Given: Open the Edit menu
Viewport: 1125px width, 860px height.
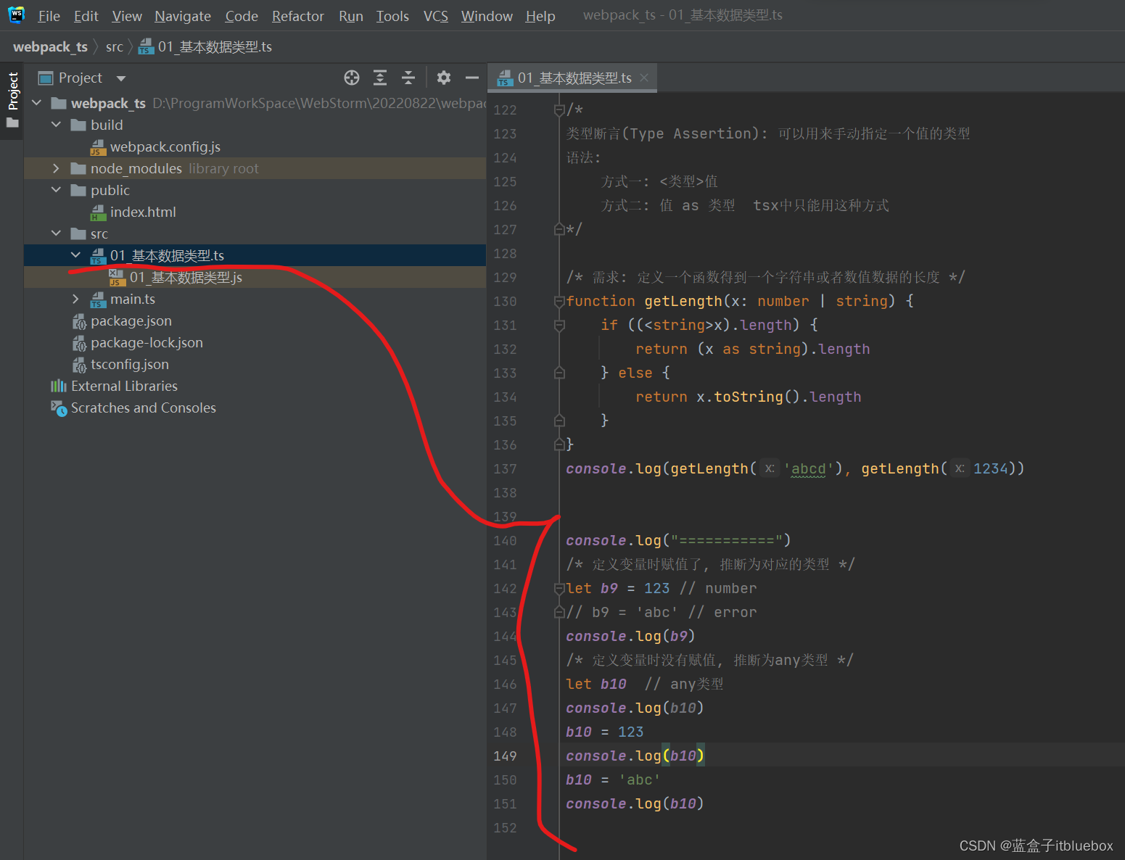Looking at the screenshot, I should [86, 16].
